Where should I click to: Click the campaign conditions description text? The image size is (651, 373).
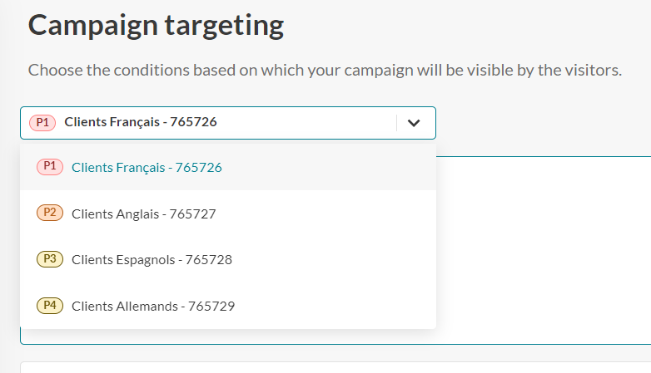pyautogui.click(x=325, y=70)
